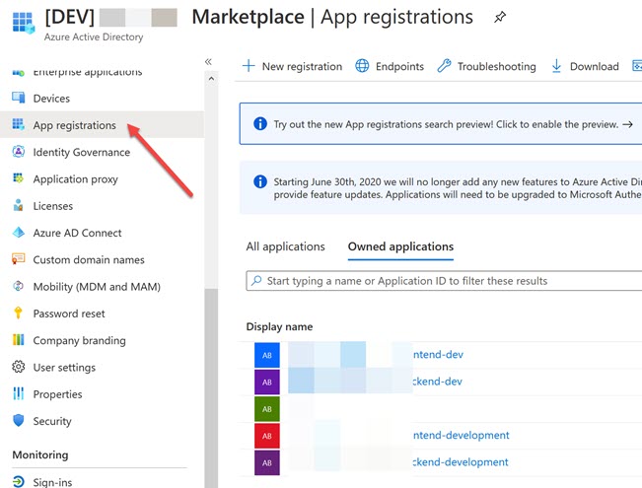Focus the name or Application ID filter field

pos(444,280)
